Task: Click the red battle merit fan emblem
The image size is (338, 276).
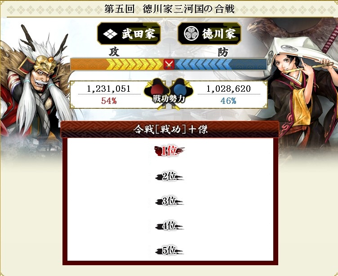Action: [156, 89]
